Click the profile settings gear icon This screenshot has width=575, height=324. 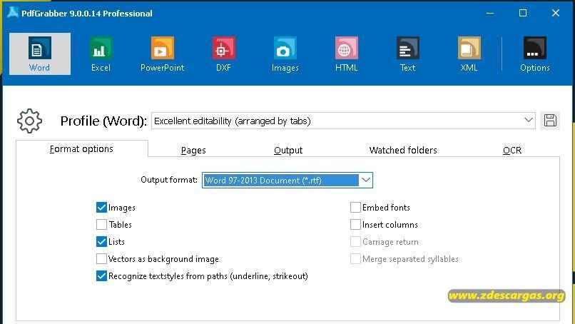click(29, 121)
